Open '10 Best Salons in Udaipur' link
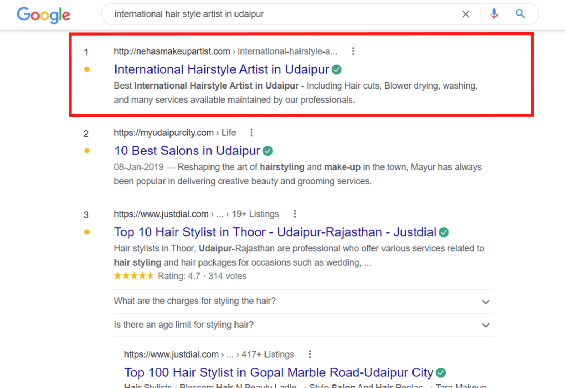 (187, 151)
